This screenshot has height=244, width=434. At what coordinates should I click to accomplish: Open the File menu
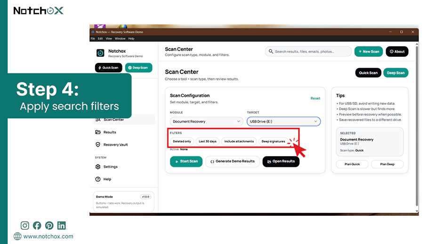[x=93, y=39]
